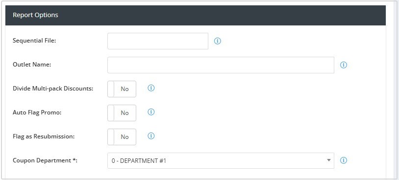The height and width of the screenshot is (180, 399).
Task: Click the info icon beside Sequential File
Action: 217,41
